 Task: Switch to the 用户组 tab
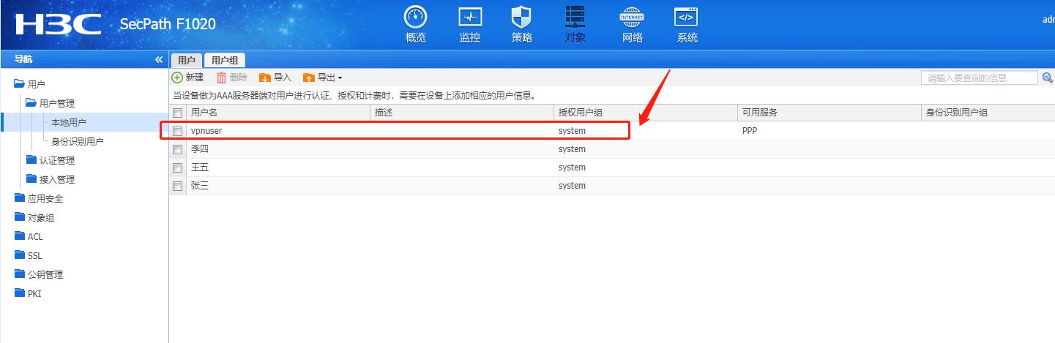point(224,61)
